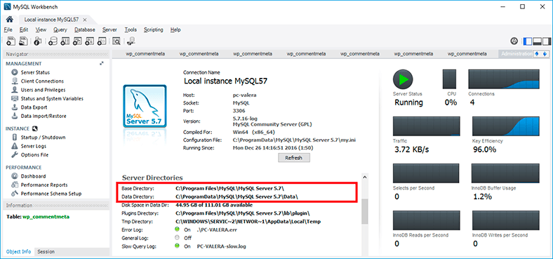Click the Key Efficiency graph

(506, 126)
